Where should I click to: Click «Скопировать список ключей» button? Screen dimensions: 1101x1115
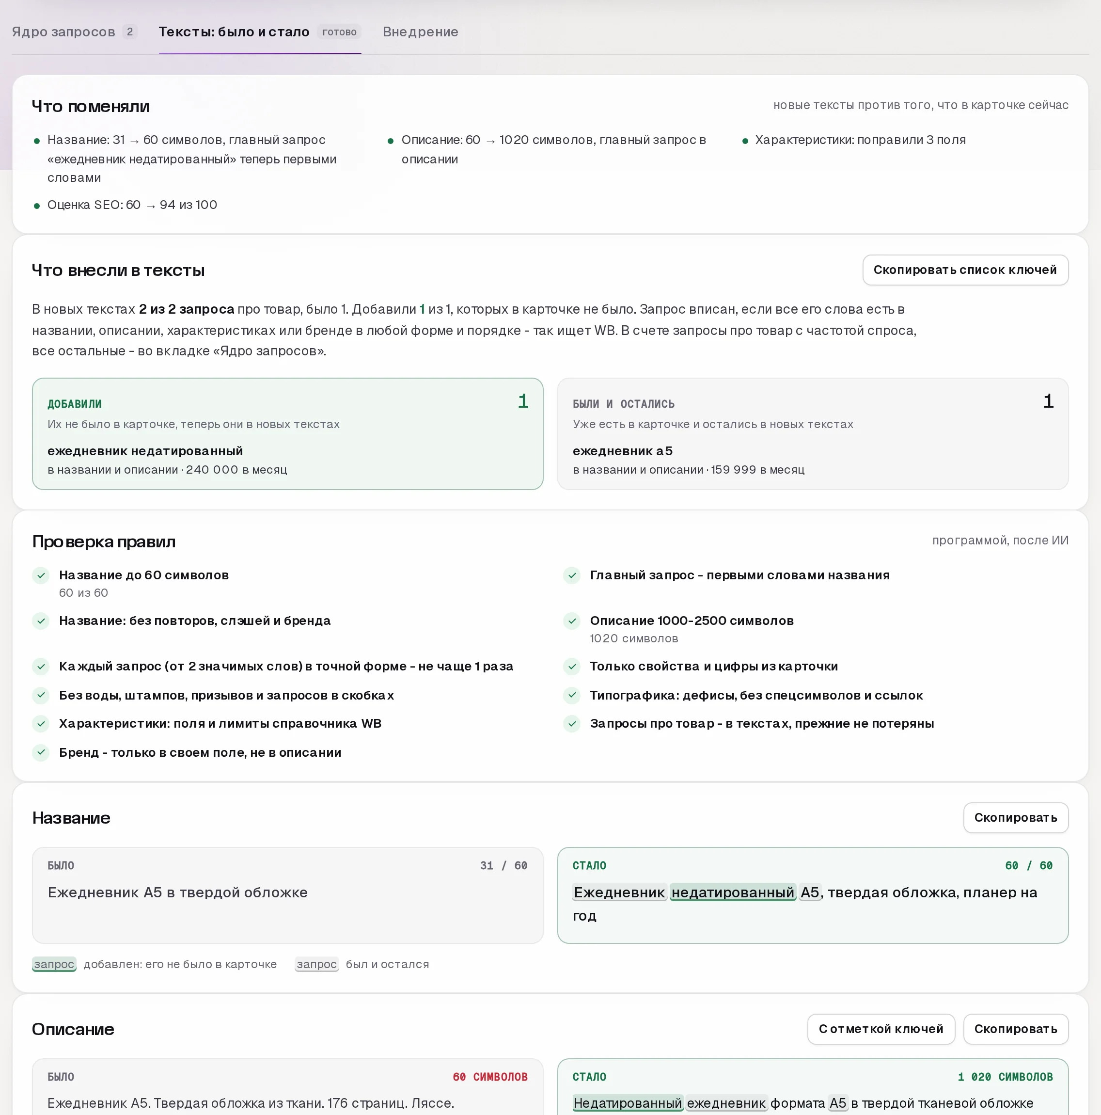[x=965, y=270]
